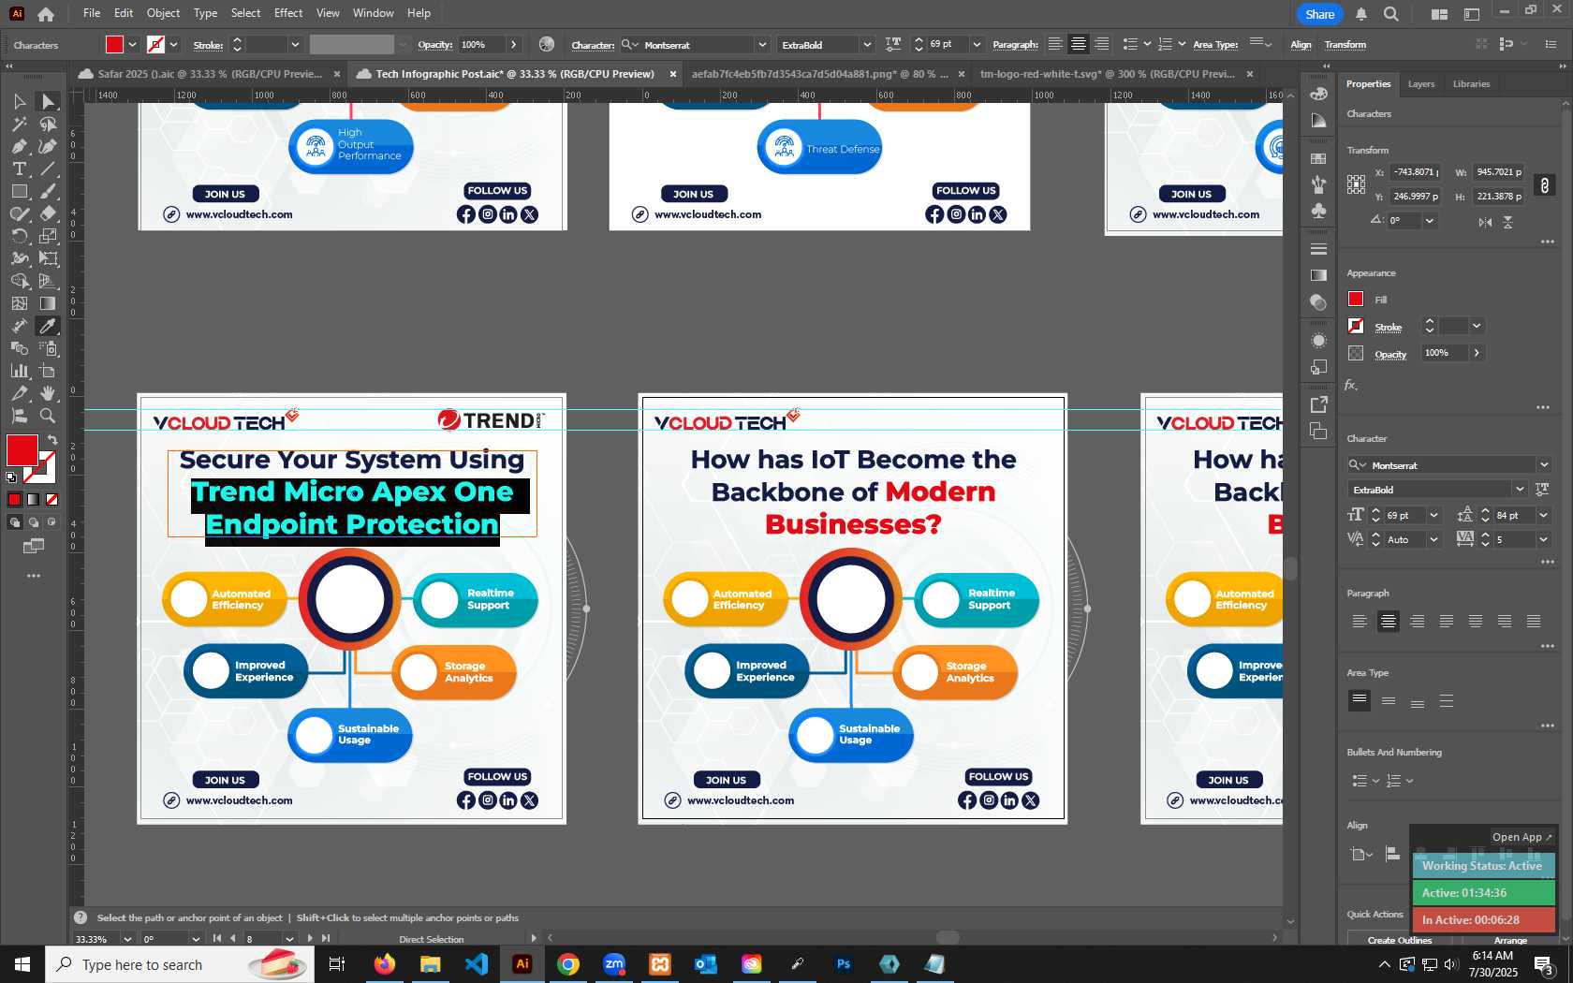This screenshot has width=1573, height=983.
Task: Select the Rotate tool
Action: click(x=19, y=236)
